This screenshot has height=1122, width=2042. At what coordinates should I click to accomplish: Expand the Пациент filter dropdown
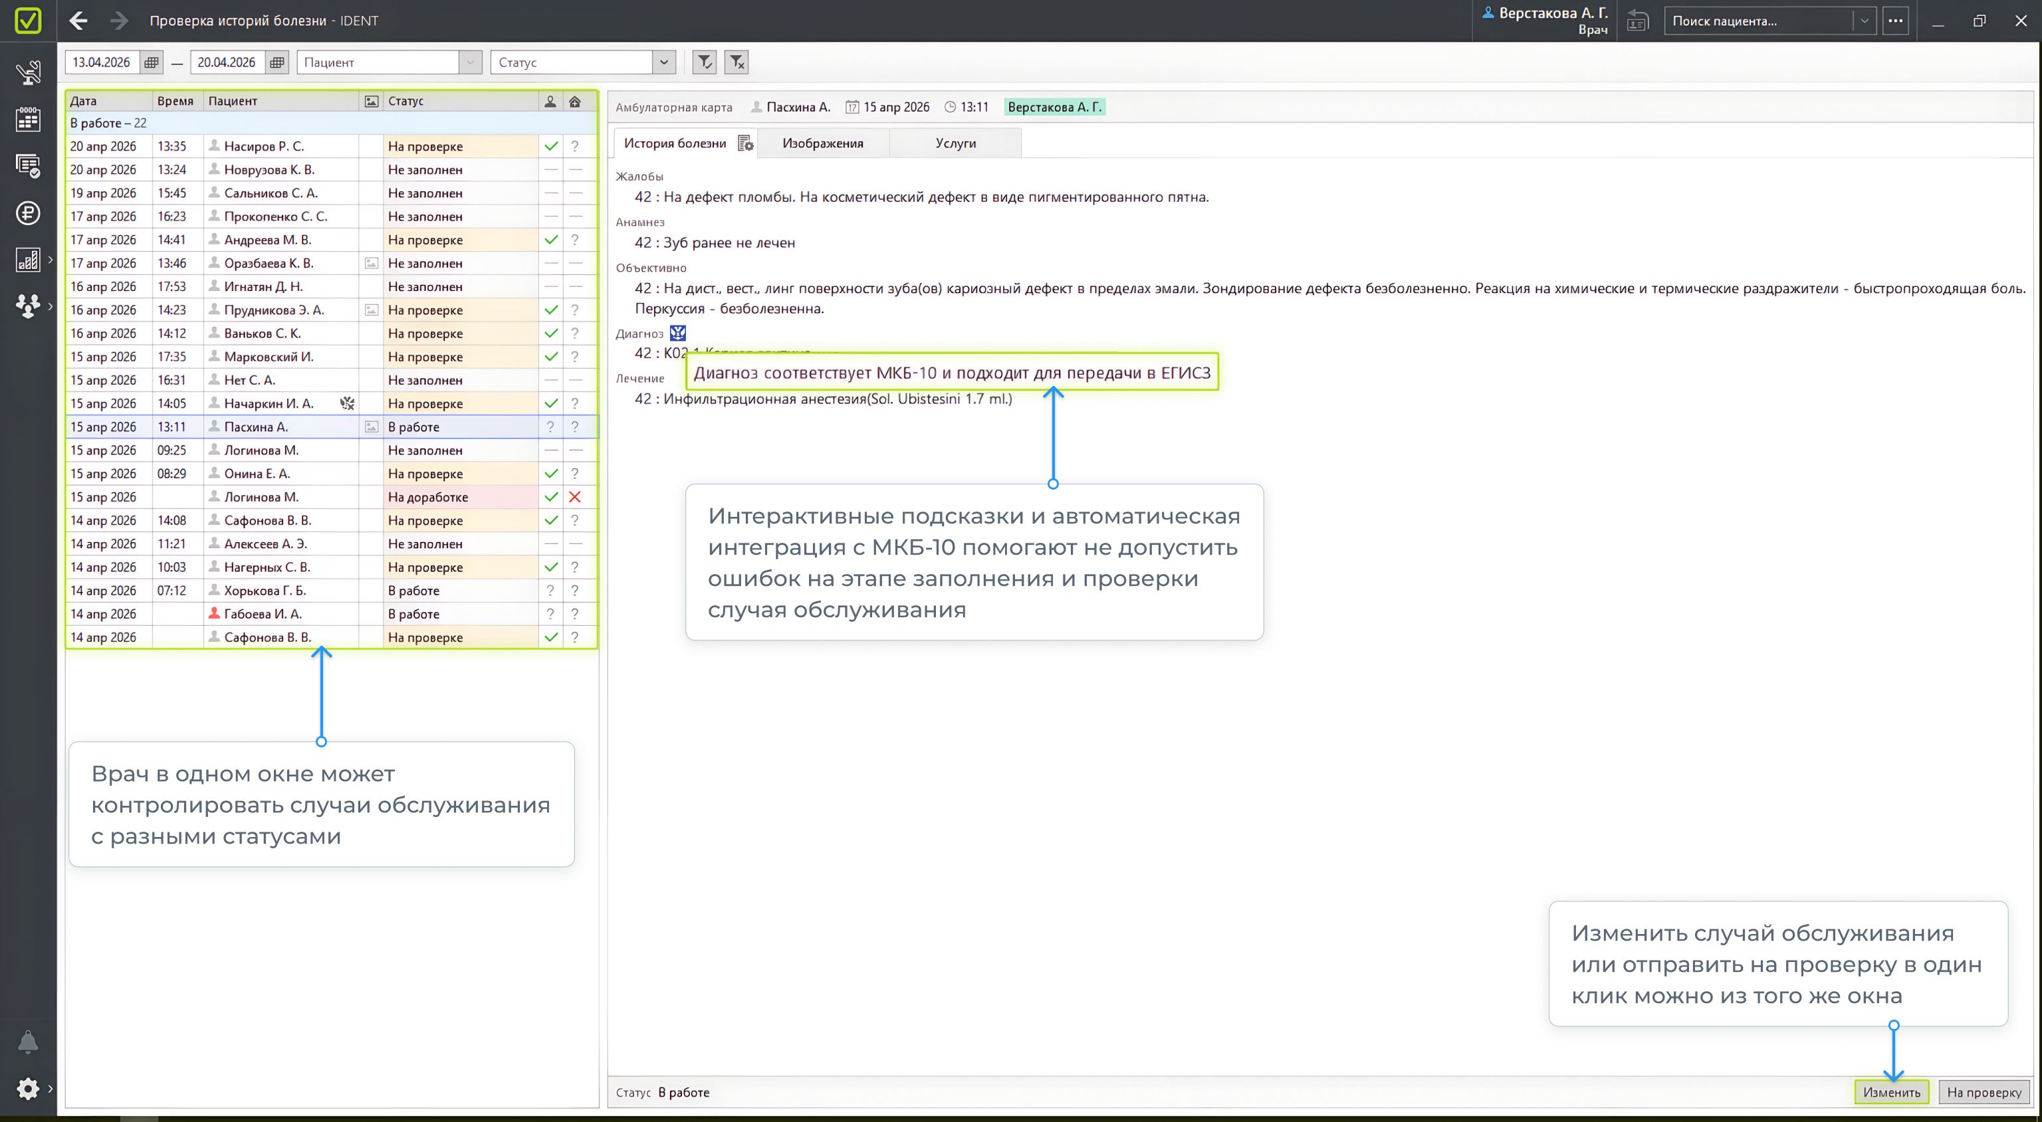pos(470,62)
